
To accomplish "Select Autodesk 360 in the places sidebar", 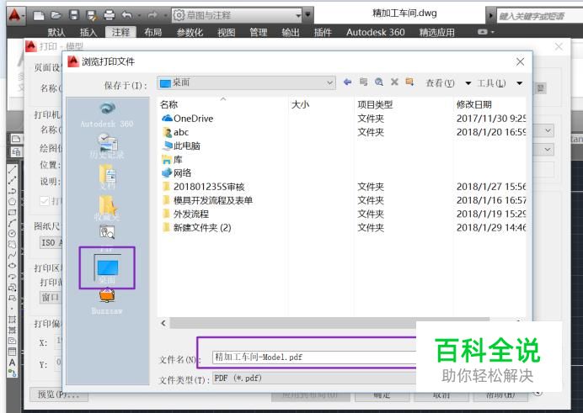I will pos(107,114).
